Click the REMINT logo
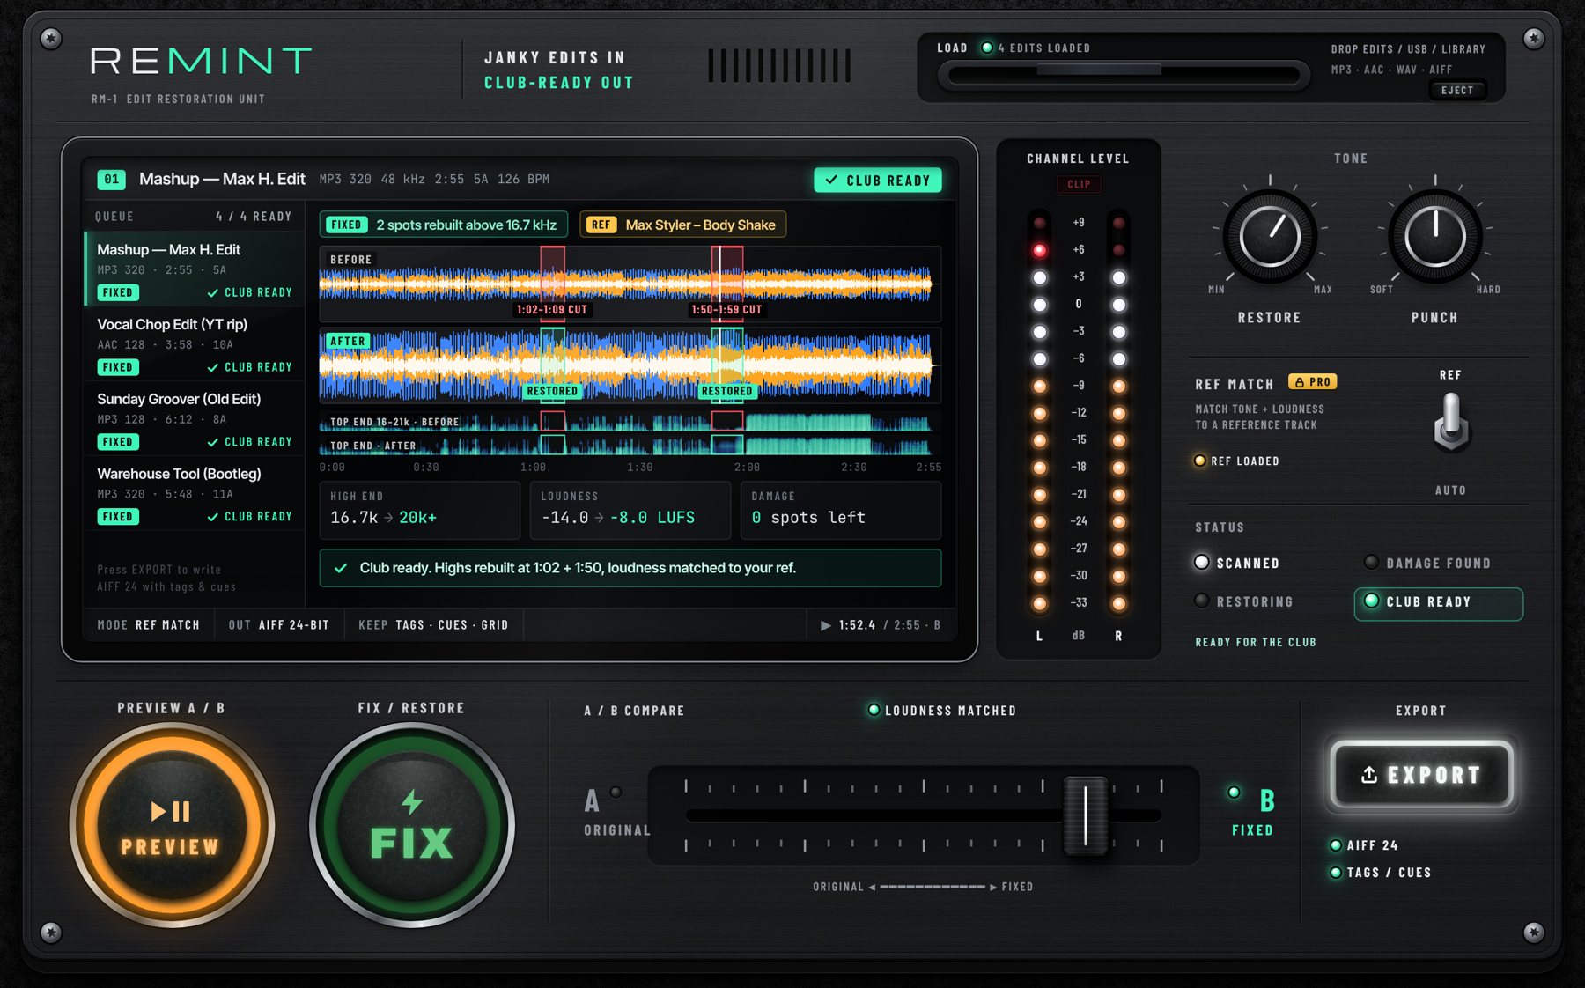Image resolution: width=1585 pixels, height=988 pixels. [201, 61]
